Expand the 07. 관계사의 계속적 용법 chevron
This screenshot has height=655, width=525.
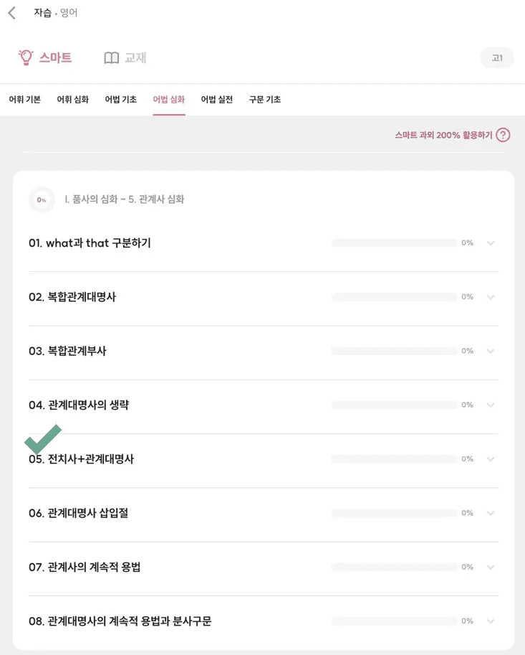[x=491, y=567]
